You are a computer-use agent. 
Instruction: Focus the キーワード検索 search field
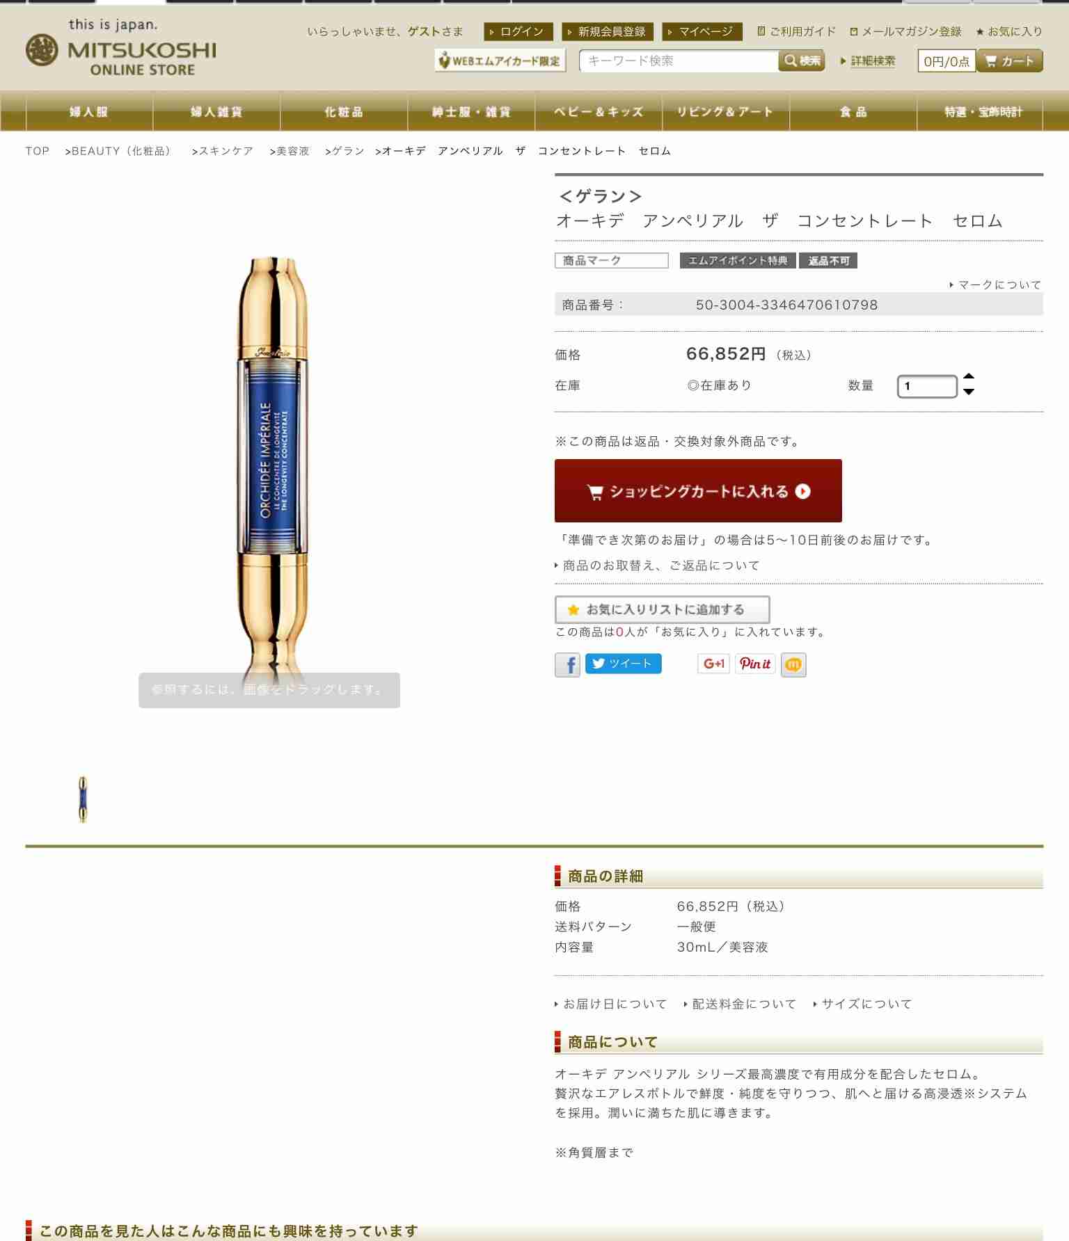point(679,61)
